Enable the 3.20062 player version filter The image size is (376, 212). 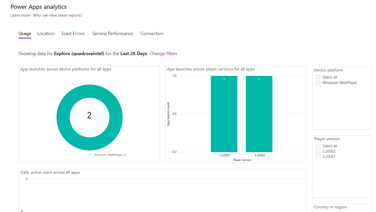tap(318, 151)
